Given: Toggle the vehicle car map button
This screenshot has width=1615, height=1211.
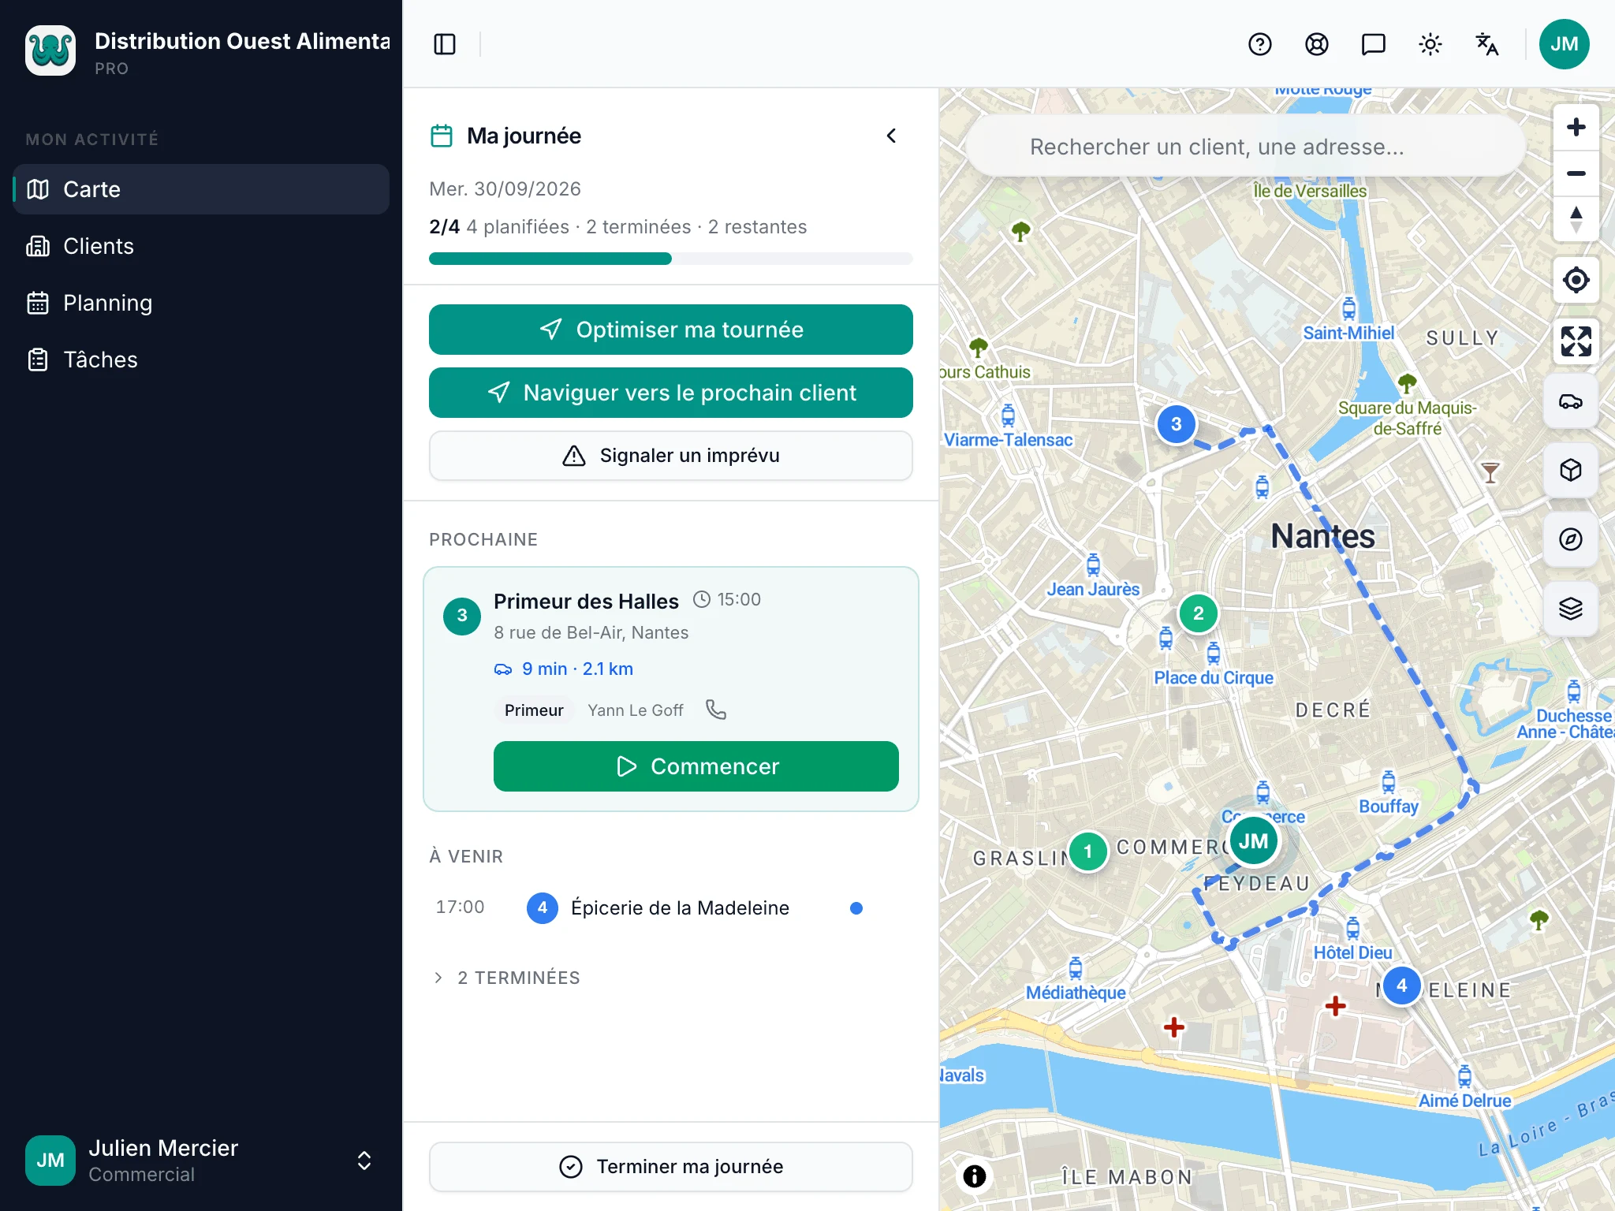Looking at the screenshot, I should click(1571, 401).
